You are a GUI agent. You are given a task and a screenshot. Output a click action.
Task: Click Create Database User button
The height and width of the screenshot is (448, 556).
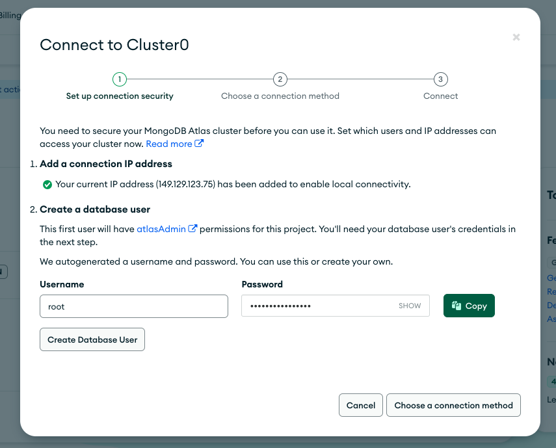tap(92, 339)
